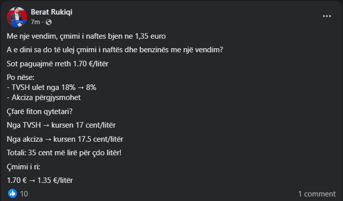Click the 'Çmimi i ri:' text
Image resolution: width=343 pixels, height=201 pixels.
pyautogui.click(x=24, y=167)
